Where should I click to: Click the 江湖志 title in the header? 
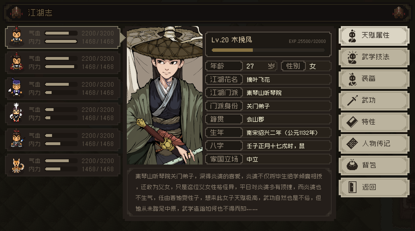coord(40,13)
